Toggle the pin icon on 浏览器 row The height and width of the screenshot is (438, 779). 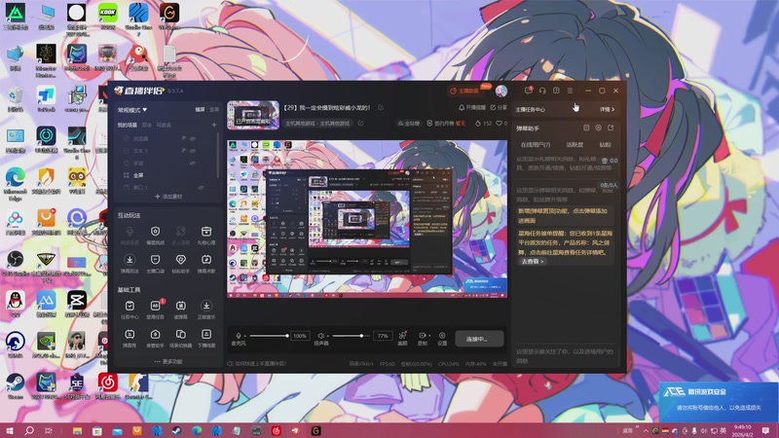tap(183, 138)
